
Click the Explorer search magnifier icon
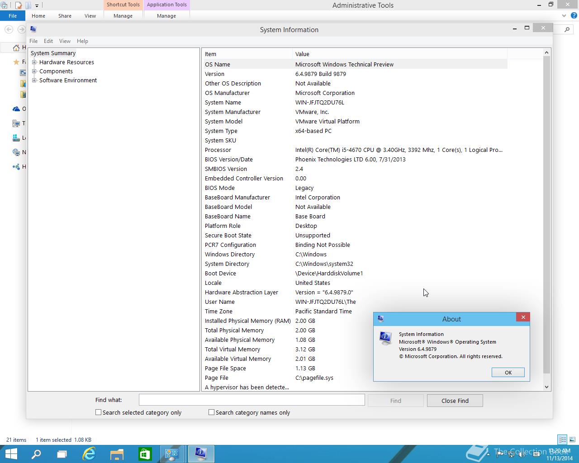click(x=567, y=29)
